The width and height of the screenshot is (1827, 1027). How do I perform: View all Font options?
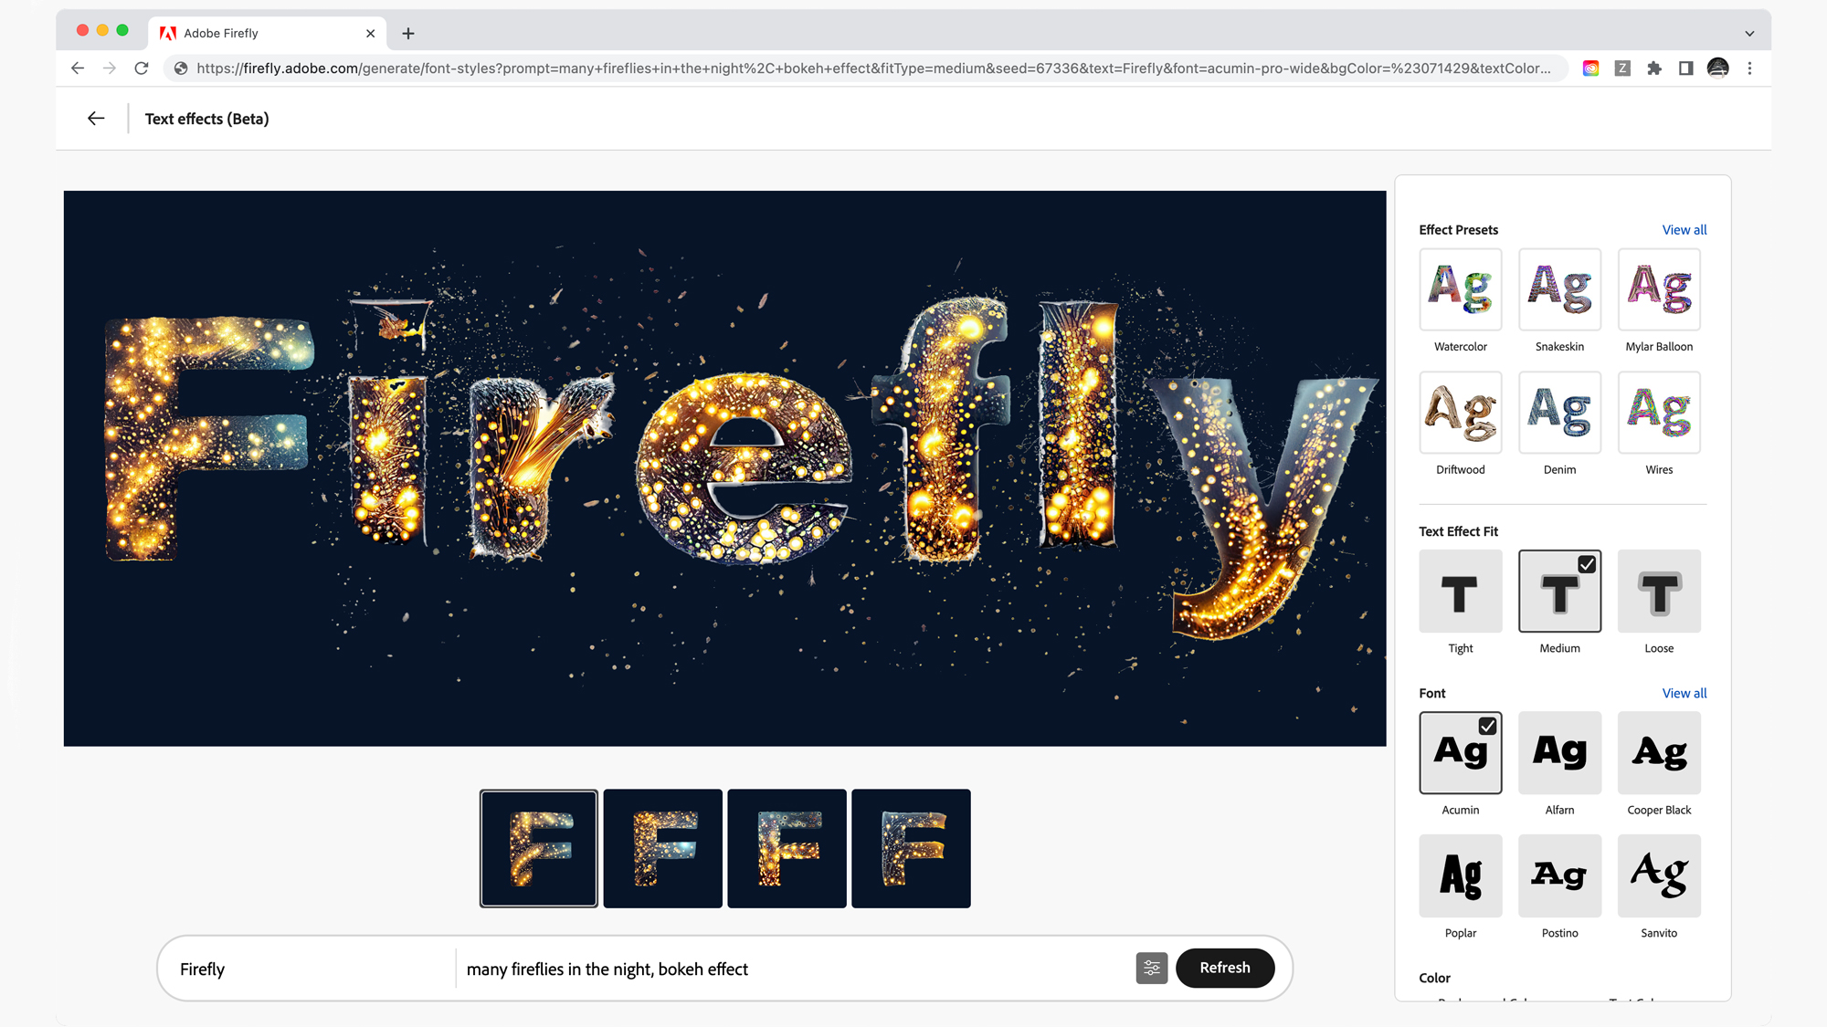1683,692
